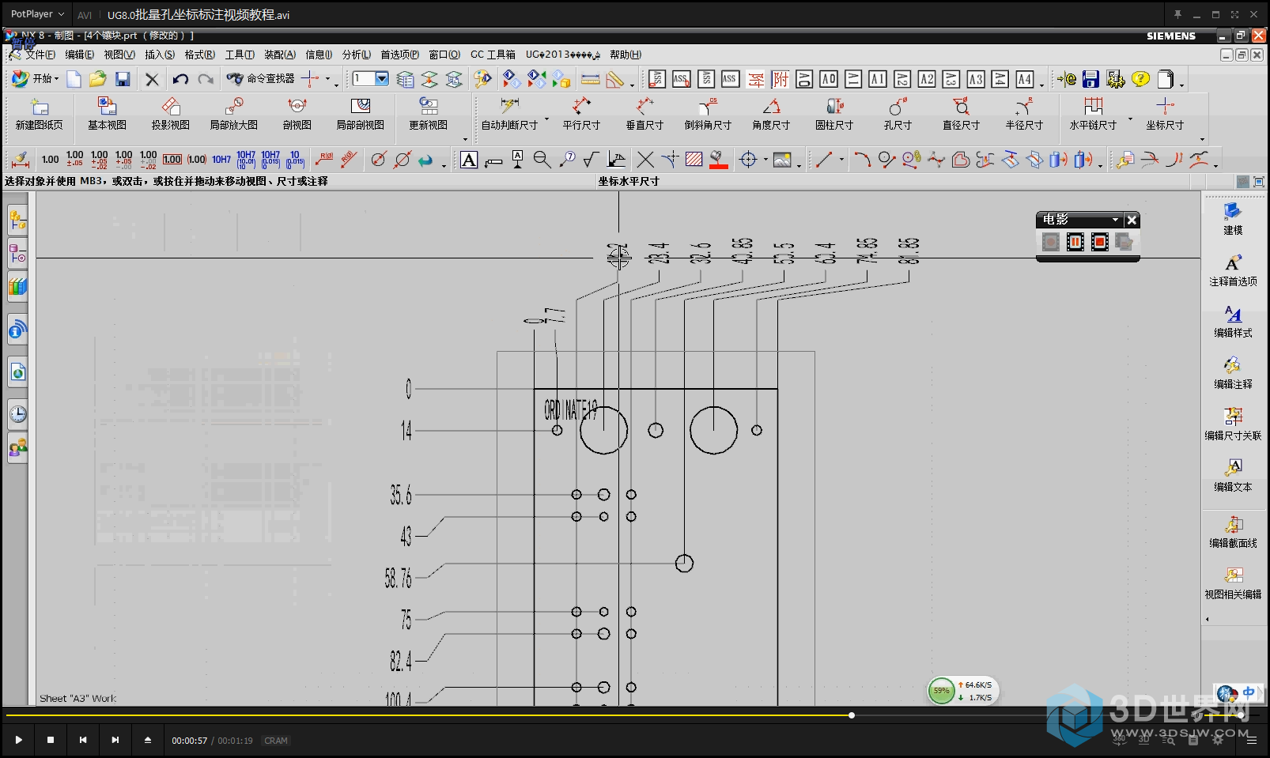Select the boxed 1.00 basic dimension style

(x=172, y=160)
